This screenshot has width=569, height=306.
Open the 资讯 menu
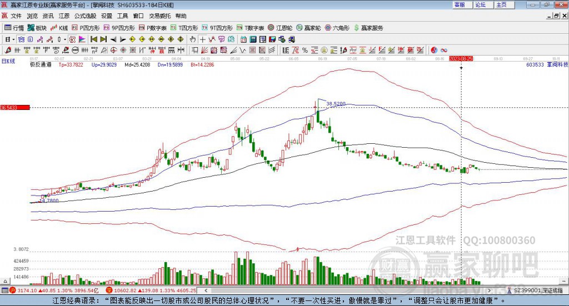click(48, 16)
